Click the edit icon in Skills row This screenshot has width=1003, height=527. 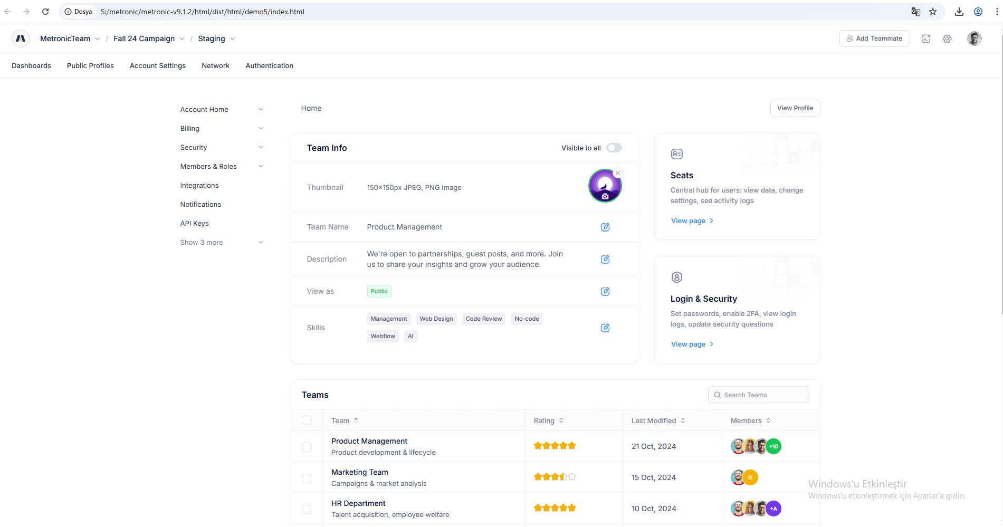coord(605,328)
